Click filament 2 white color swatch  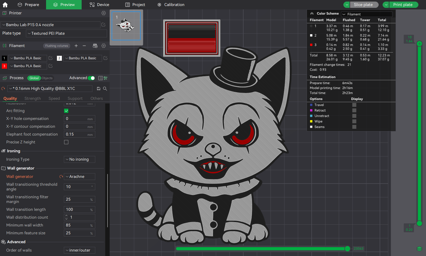(x=59, y=58)
